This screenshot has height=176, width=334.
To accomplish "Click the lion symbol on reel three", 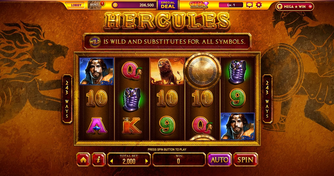I will 167,71.
